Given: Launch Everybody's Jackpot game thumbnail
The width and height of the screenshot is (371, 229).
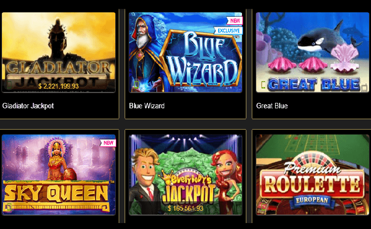Looking at the screenshot, I should [x=185, y=175].
